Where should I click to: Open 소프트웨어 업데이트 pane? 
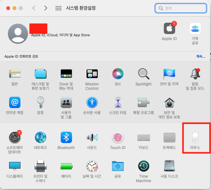click(x=15, y=137)
